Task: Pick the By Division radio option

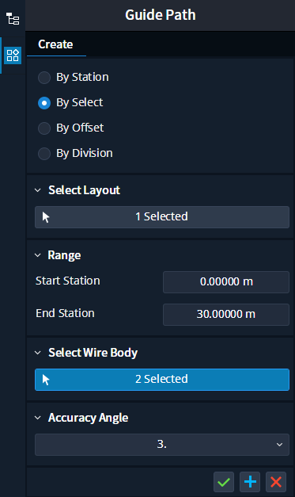Action: point(44,154)
